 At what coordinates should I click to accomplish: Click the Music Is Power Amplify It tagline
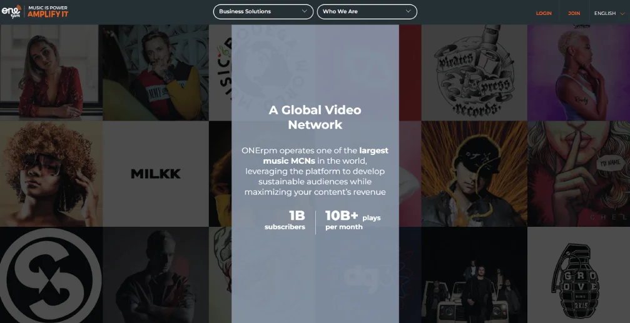pyautogui.click(x=48, y=12)
